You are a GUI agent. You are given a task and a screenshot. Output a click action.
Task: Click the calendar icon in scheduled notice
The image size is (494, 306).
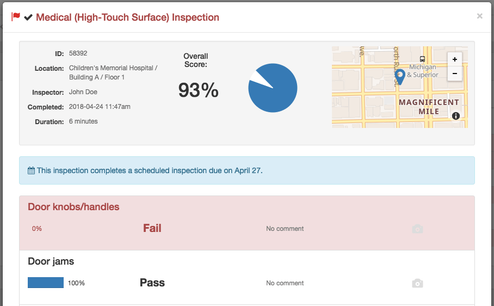[x=31, y=170]
